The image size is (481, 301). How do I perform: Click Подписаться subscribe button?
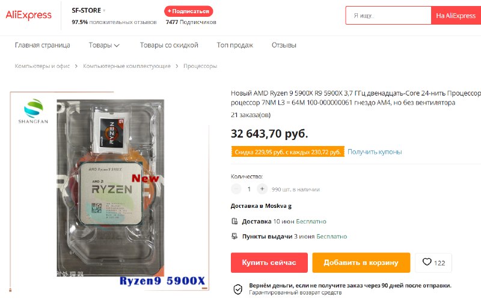tap(188, 11)
